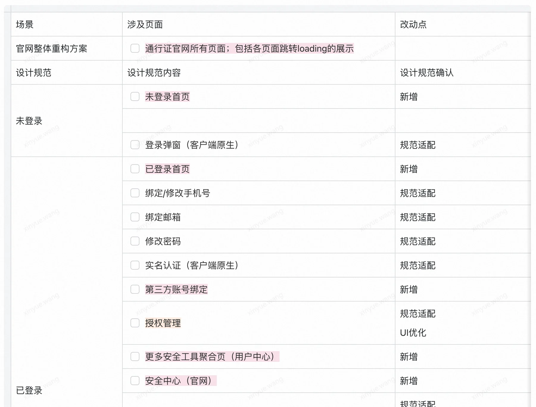Click 新增 in the 未登录首页 row

point(409,97)
